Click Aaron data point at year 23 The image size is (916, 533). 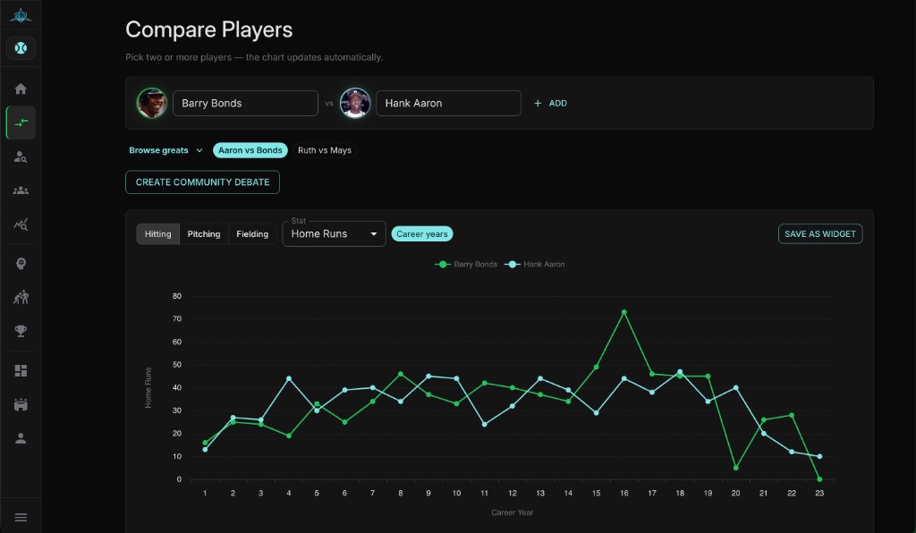(x=819, y=456)
